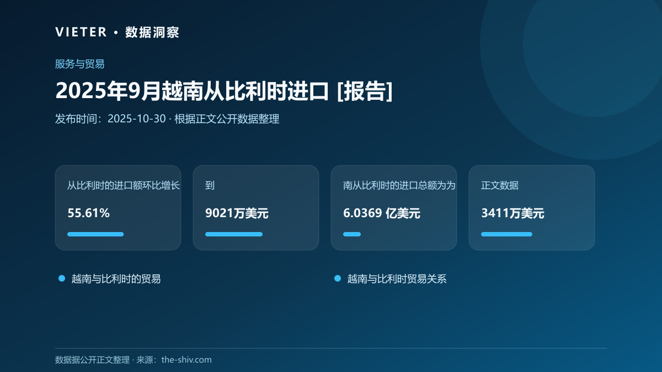Click the 6.0369 亿美元 value
This screenshot has width=662, height=372.
(x=382, y=213)
